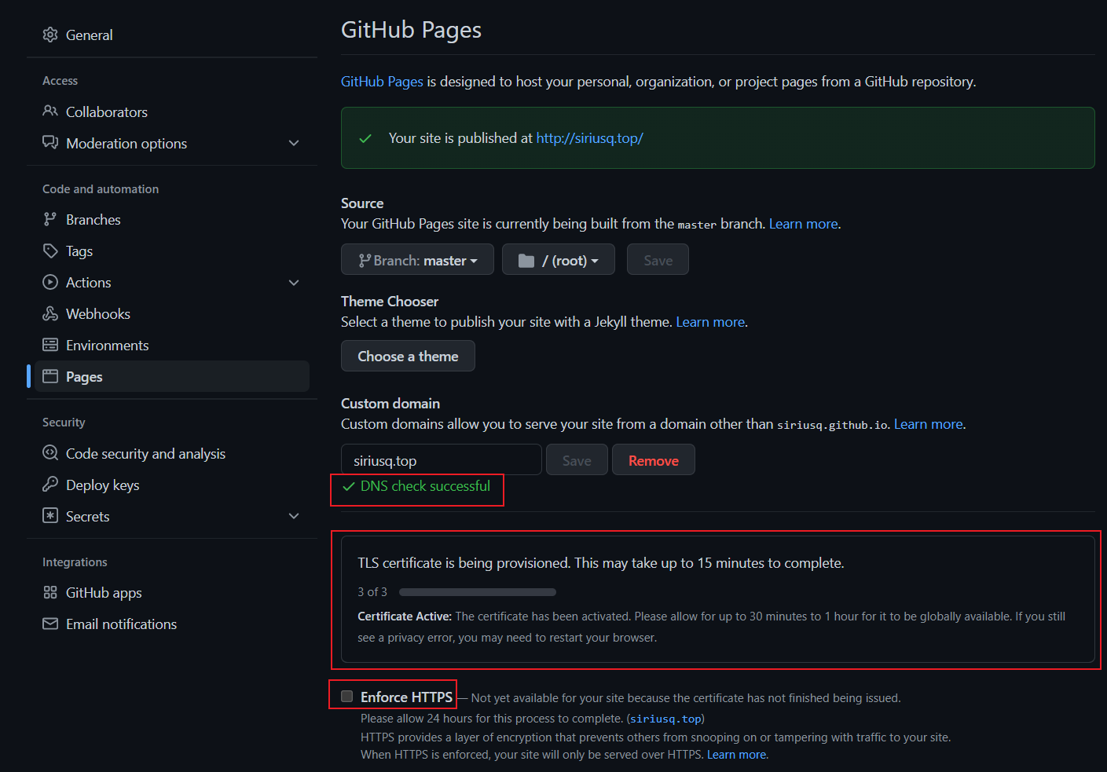Image resolution: width=1107 pixels, height=772 pixels.
Task: Click the TLS certificate progress bar
Action: (478, 592)
